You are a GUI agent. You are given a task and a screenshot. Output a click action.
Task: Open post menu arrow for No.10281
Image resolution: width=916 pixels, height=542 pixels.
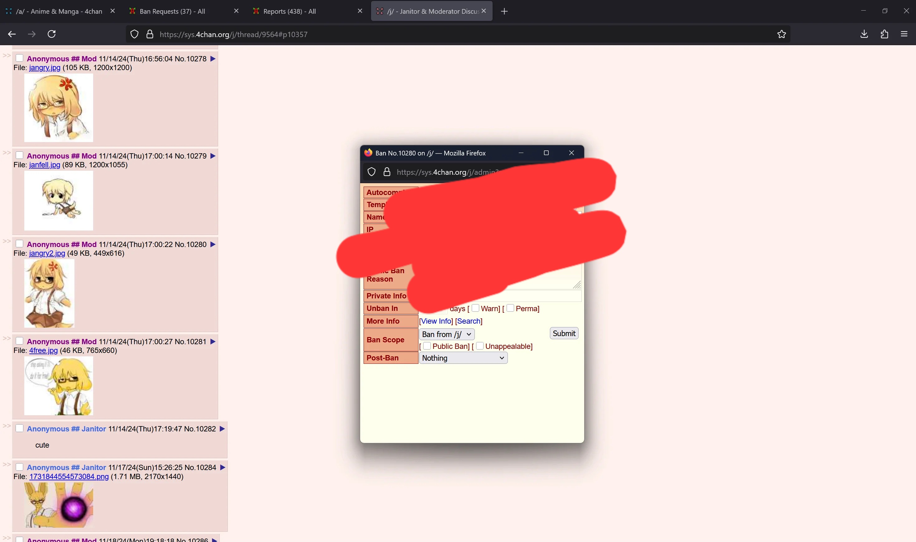pyautogui.click(x=213, y=341)
